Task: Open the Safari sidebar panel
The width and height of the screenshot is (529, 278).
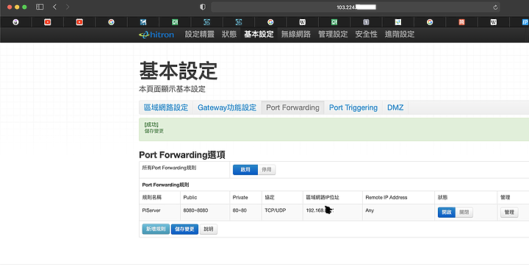Action: pyautogui.click(x=40, y=7)
